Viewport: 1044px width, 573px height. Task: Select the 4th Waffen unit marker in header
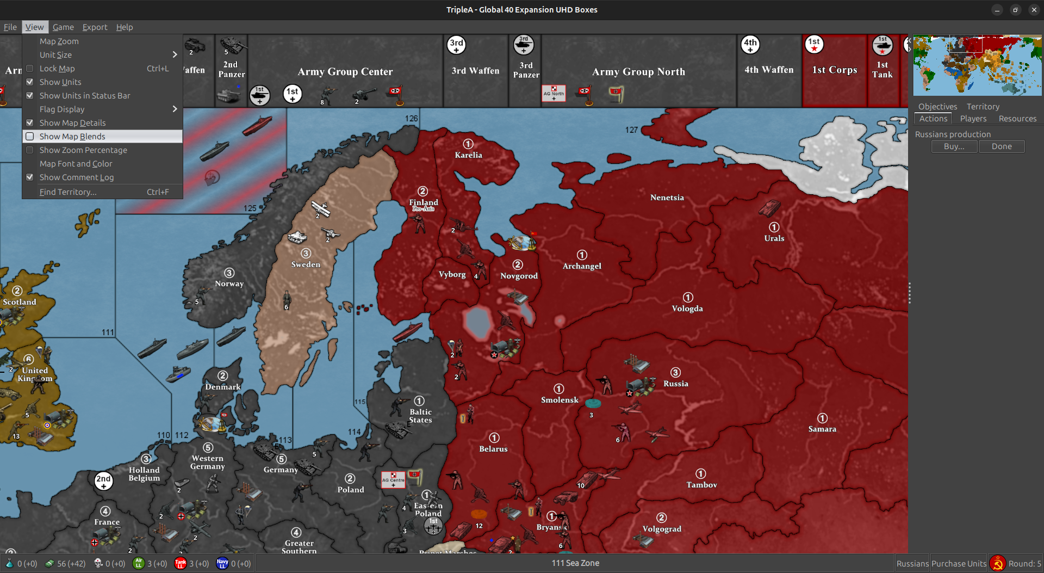coord(750,45)
